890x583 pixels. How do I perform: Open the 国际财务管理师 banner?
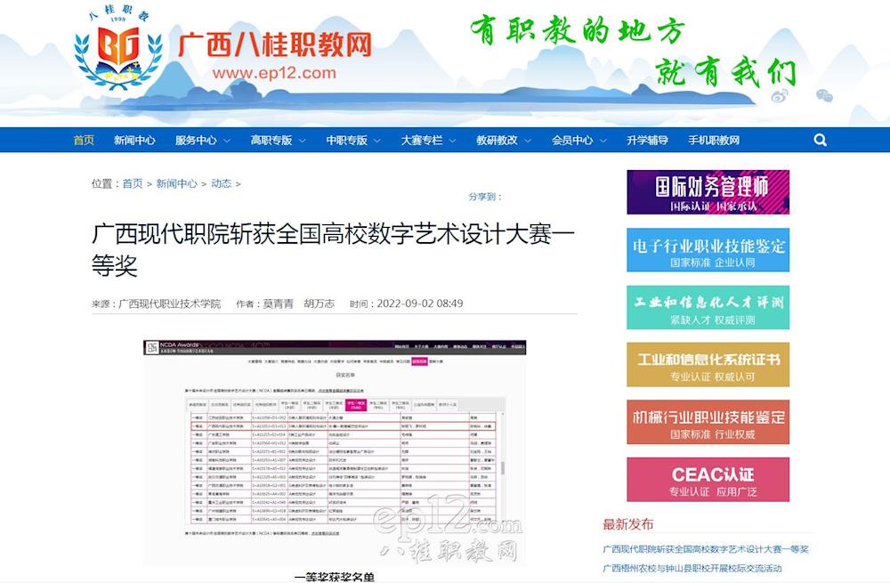[x=708, y=192]
